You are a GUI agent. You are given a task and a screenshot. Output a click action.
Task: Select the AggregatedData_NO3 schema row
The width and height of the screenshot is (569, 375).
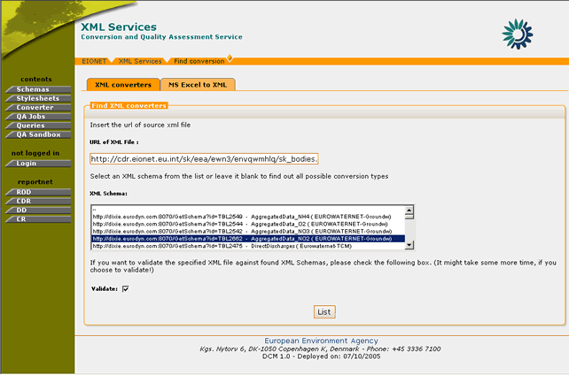248,232
